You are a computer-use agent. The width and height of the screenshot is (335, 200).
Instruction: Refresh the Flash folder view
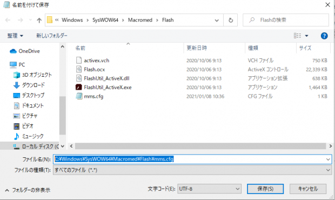[231, 21]
